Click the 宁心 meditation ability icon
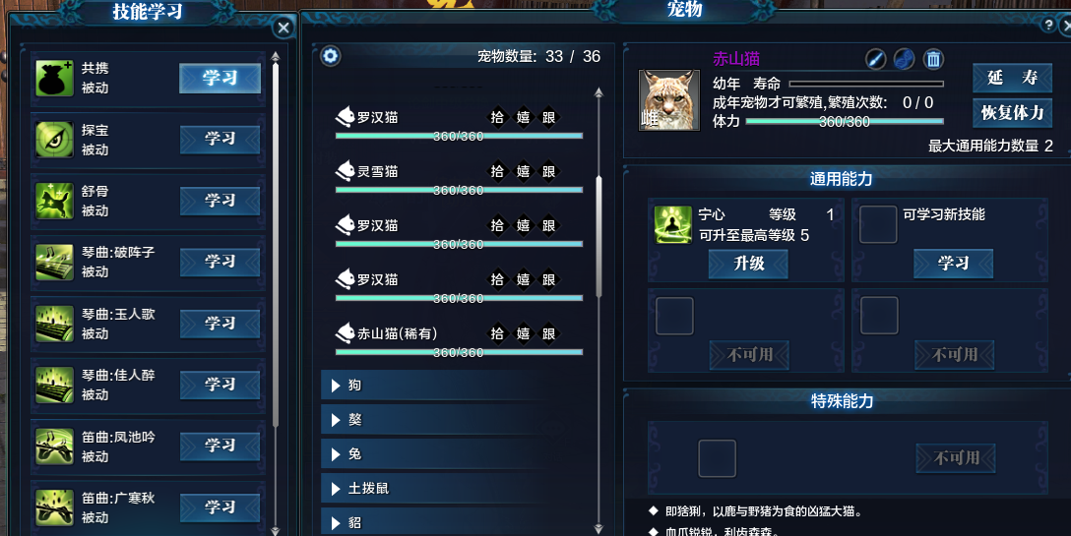 click(672, 224)
